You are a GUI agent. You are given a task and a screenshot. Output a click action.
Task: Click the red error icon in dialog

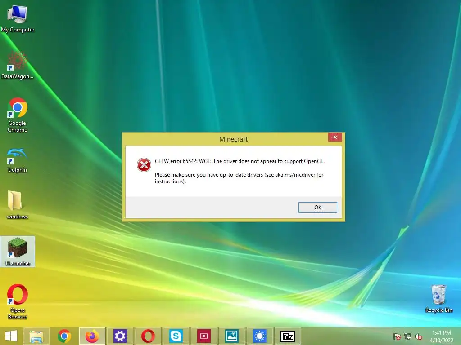[144, 165]
